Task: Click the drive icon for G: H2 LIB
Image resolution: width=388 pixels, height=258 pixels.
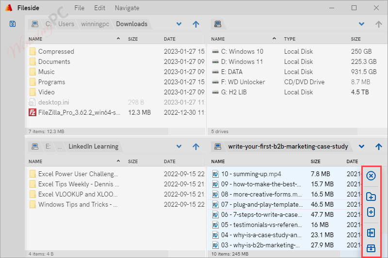Action: point(215,92)
